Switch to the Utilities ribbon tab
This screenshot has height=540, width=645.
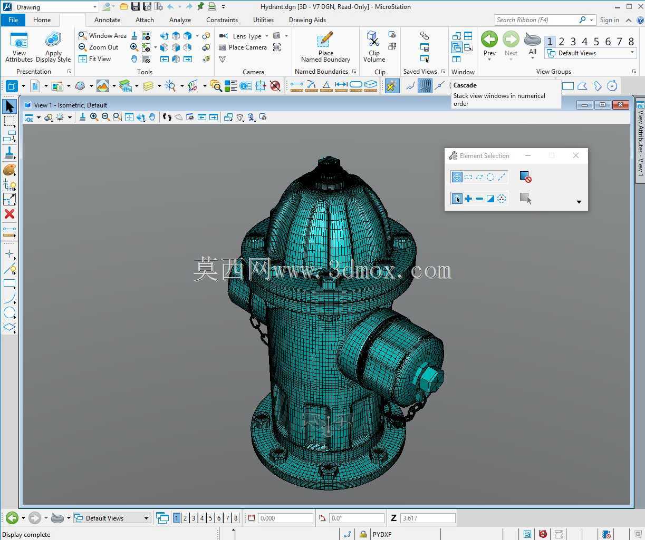tap(263, 20)
